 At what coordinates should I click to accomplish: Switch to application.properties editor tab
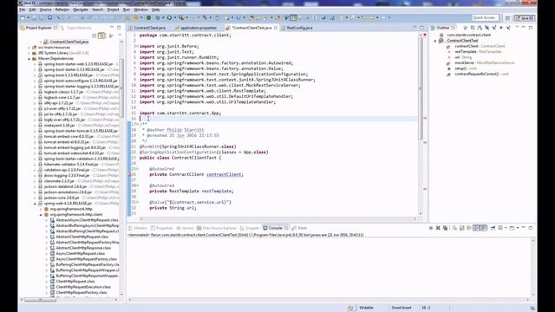(199, 28)
